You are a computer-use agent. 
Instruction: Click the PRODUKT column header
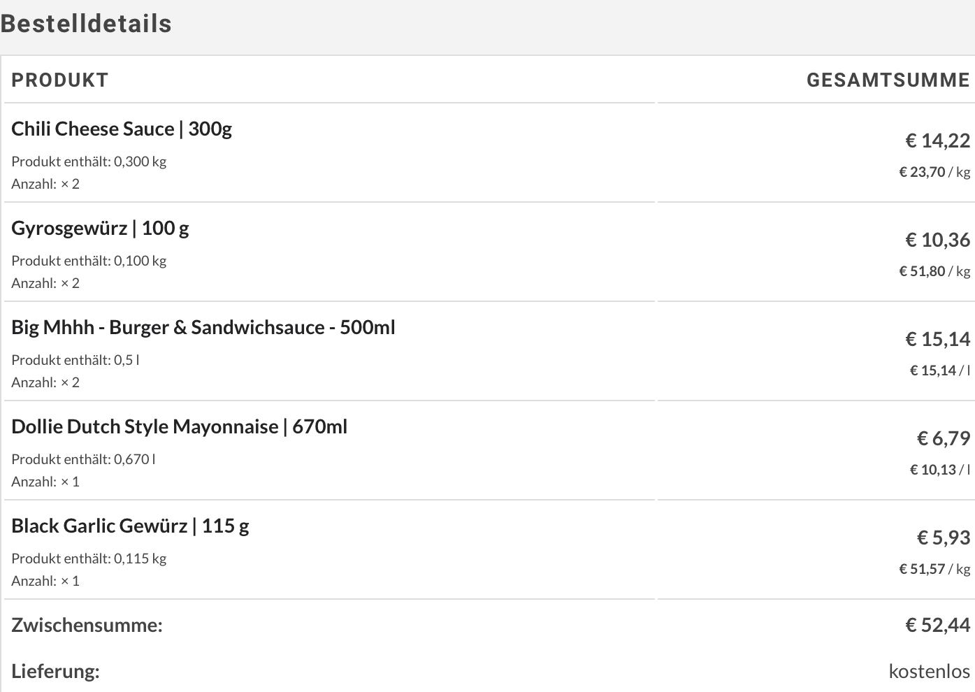[x=60, y=80]
